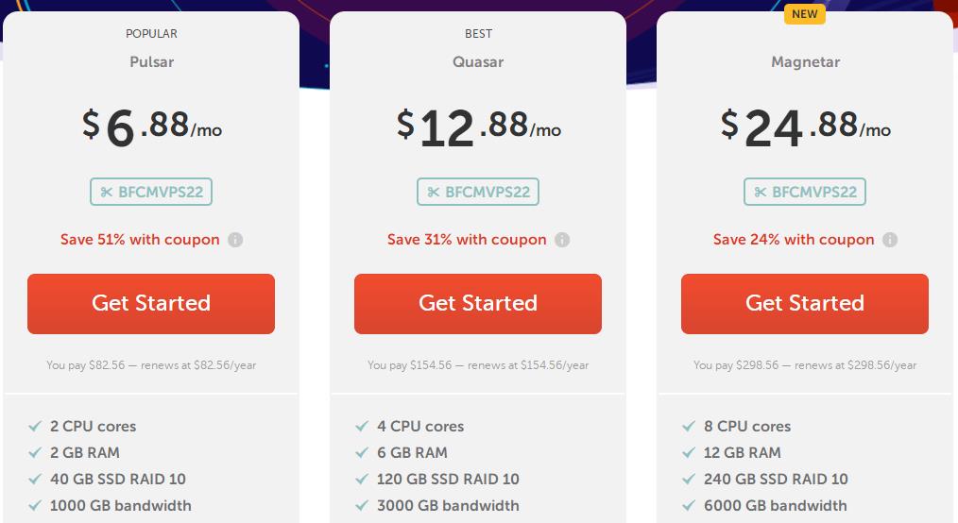Copy the BFCMVPS22 coupon on Pulsar

[x=151, y=193]
